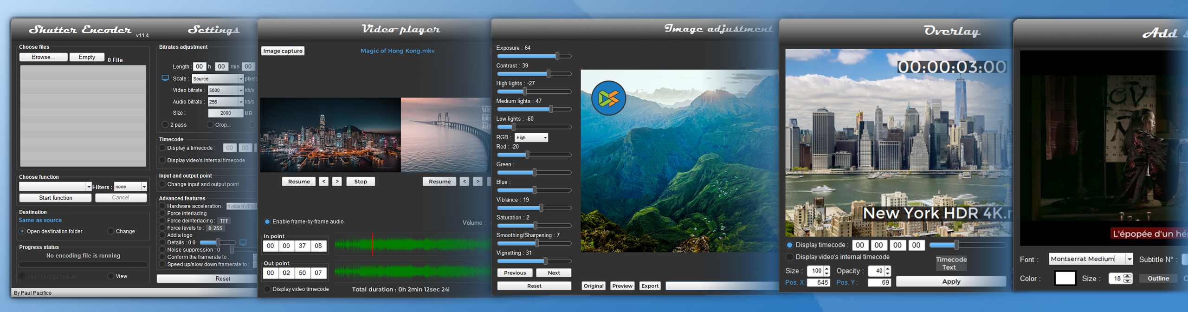Expand the Video bitrate dropdown
The image size is (1188, 312).
[240, 90]
